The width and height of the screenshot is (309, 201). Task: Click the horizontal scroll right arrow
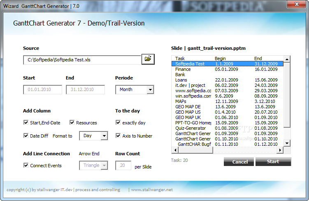pyautogui.click(x=280, y=150)
